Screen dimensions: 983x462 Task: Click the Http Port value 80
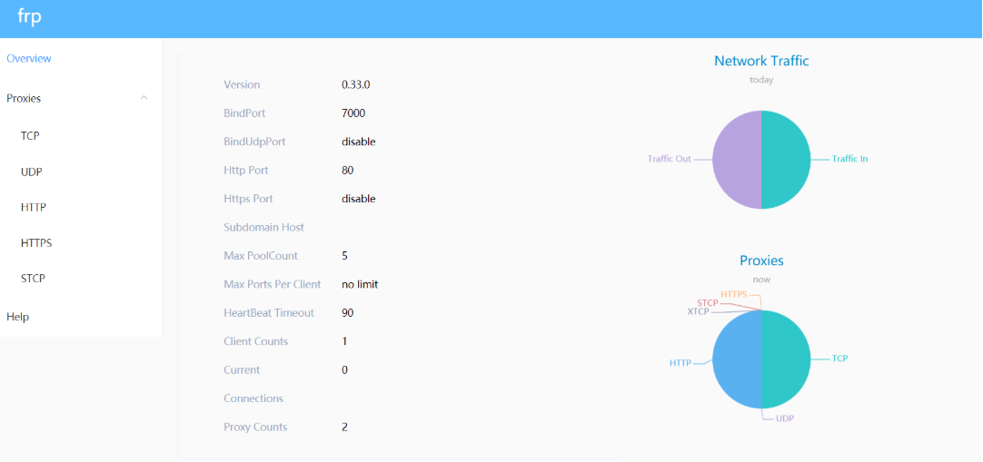click(347, 171)
